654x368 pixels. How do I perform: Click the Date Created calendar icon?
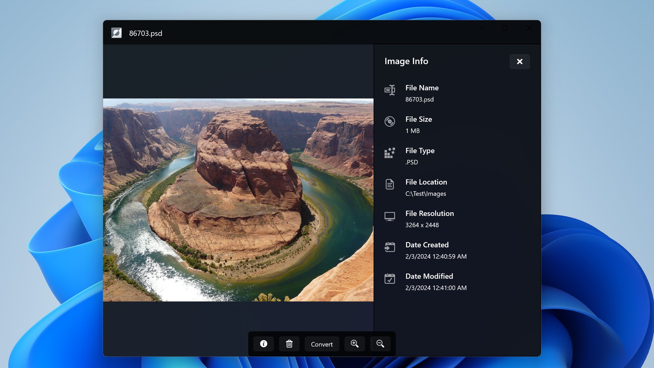coord(390,247)
